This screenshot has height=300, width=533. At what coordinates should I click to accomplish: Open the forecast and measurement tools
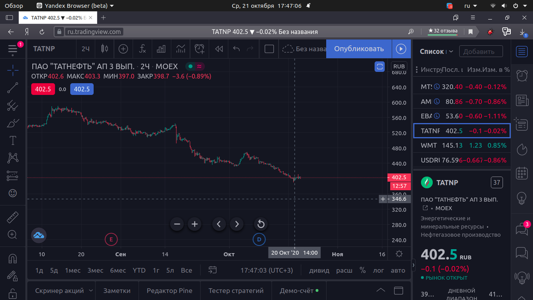pyautogui.click(x=13, y=176)
